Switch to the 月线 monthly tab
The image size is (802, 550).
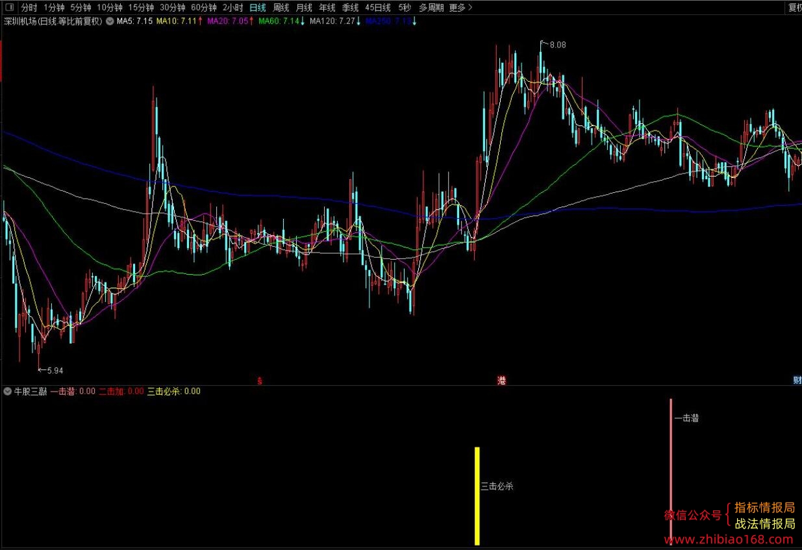304,8
